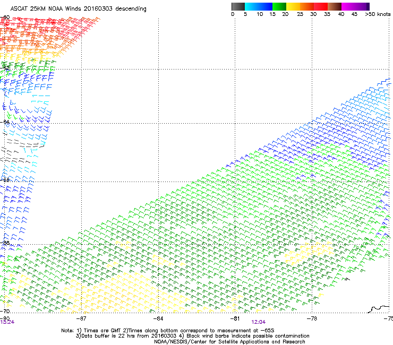
Task: Click the '10' label under the color bar
Action: click(260, 14)
